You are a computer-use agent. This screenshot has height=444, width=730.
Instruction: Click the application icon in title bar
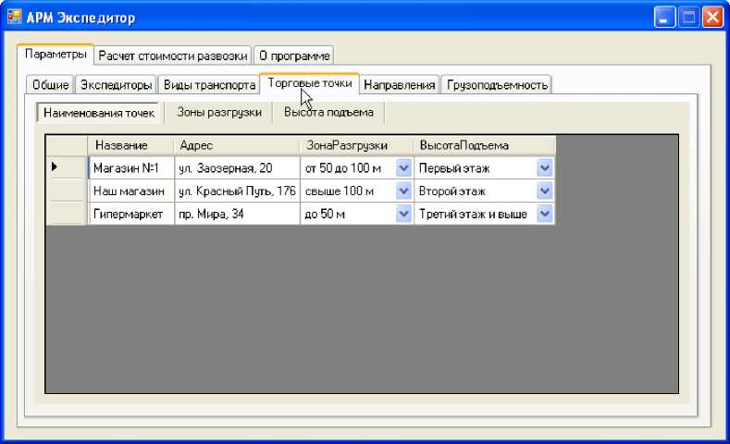(x=15, y=17)
